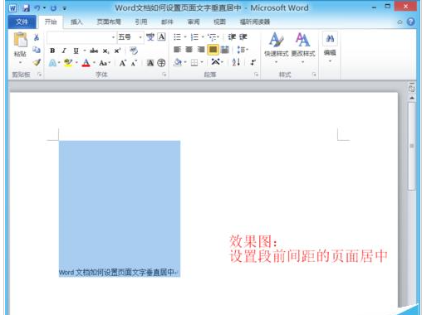Toggle Justify paragraph alignment

click(x=213, y=50)
